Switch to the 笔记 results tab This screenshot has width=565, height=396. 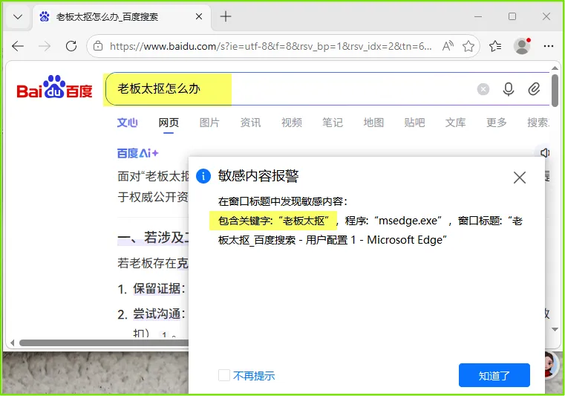coord(332,123)
